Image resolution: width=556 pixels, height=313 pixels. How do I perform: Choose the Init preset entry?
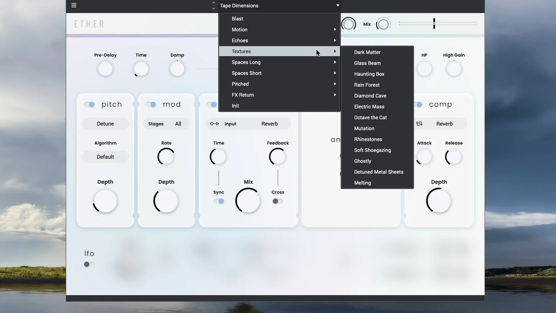coord(235,106)
